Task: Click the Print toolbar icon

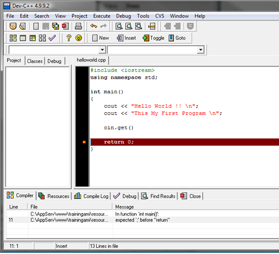Action: pos(78,26)
